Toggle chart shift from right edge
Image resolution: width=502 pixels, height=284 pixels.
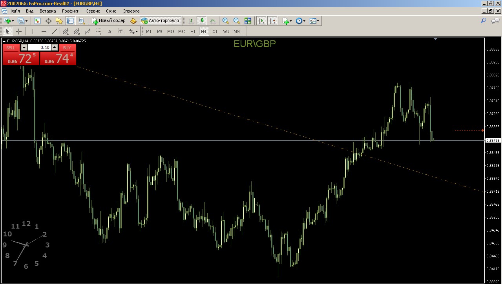[x=272, y=21]
